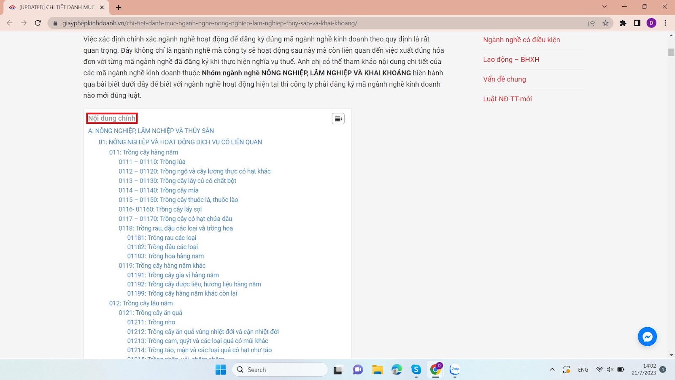The height and width of the screenshot is (380, 675).
Task: Toggle the table of contents list icon
Action: tap(338, 119)
